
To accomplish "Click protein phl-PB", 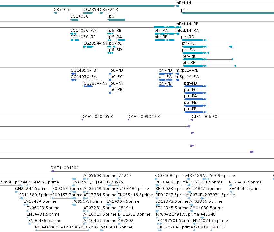I will tap(166, 86).
